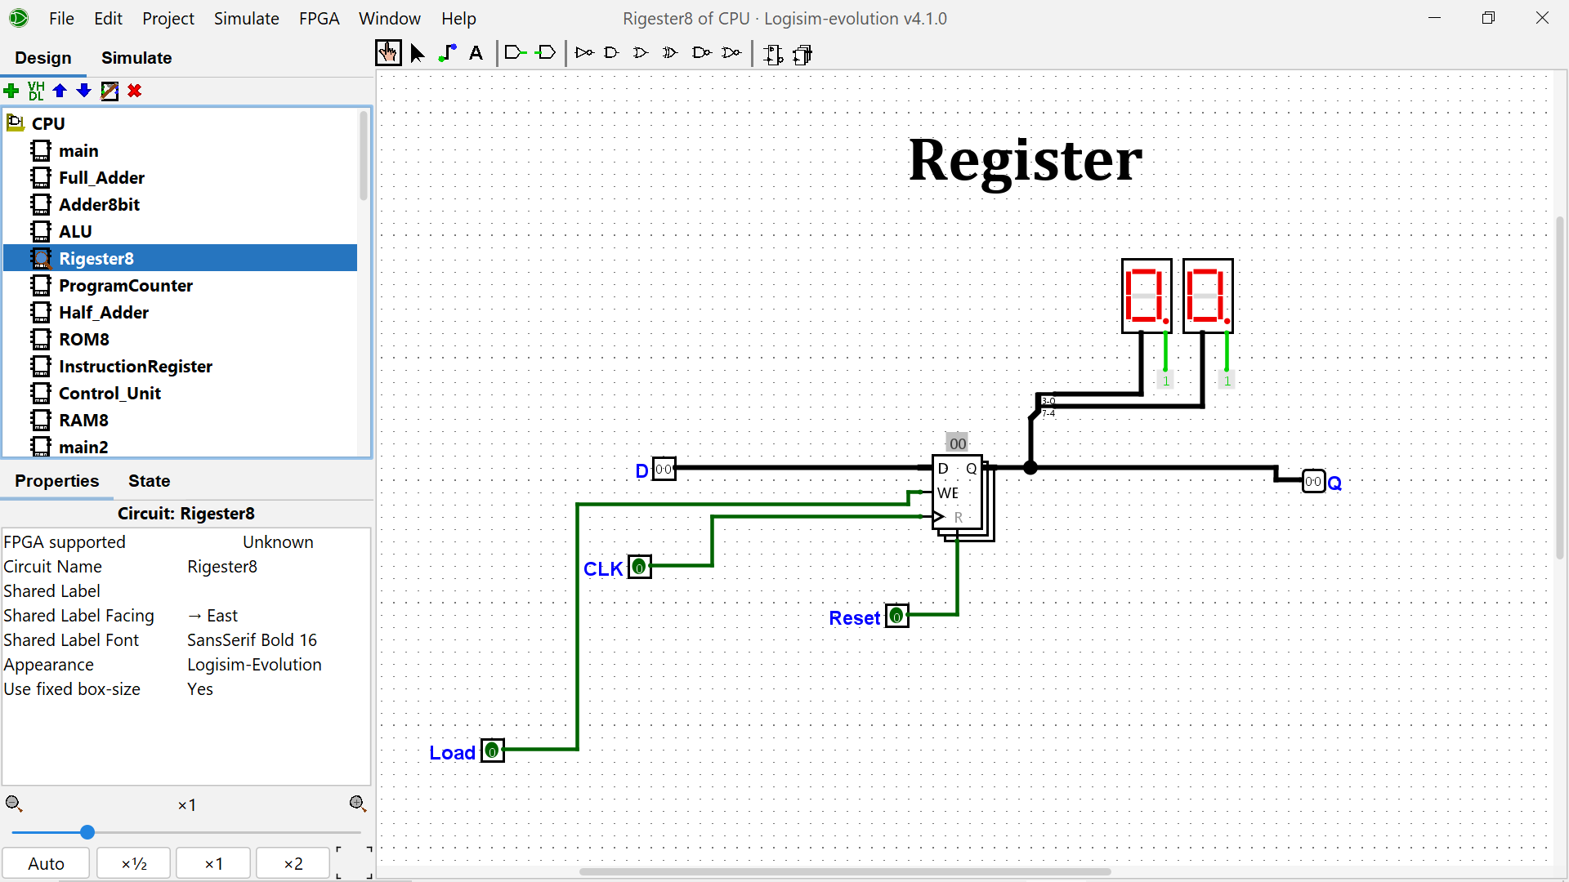Toggle the CLK input pin
1569x882 pixels.
click(640, 567)
